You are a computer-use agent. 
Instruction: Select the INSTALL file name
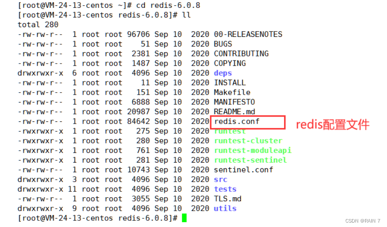(230, 82)
